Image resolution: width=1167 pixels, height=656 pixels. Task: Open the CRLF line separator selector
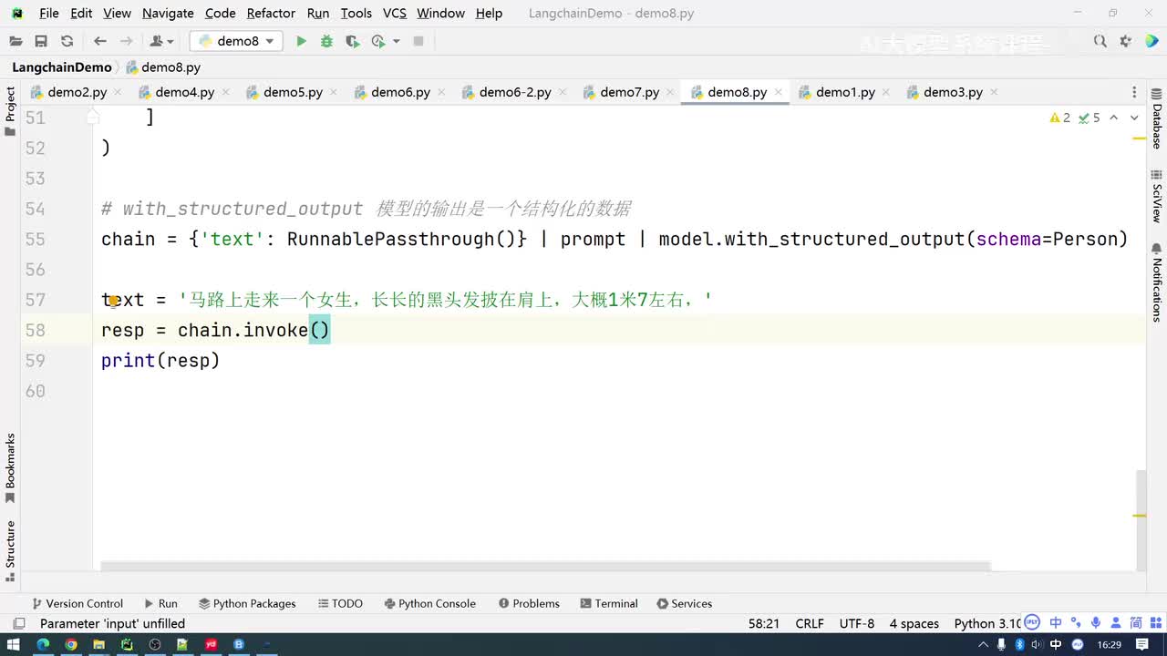(810, 623)
